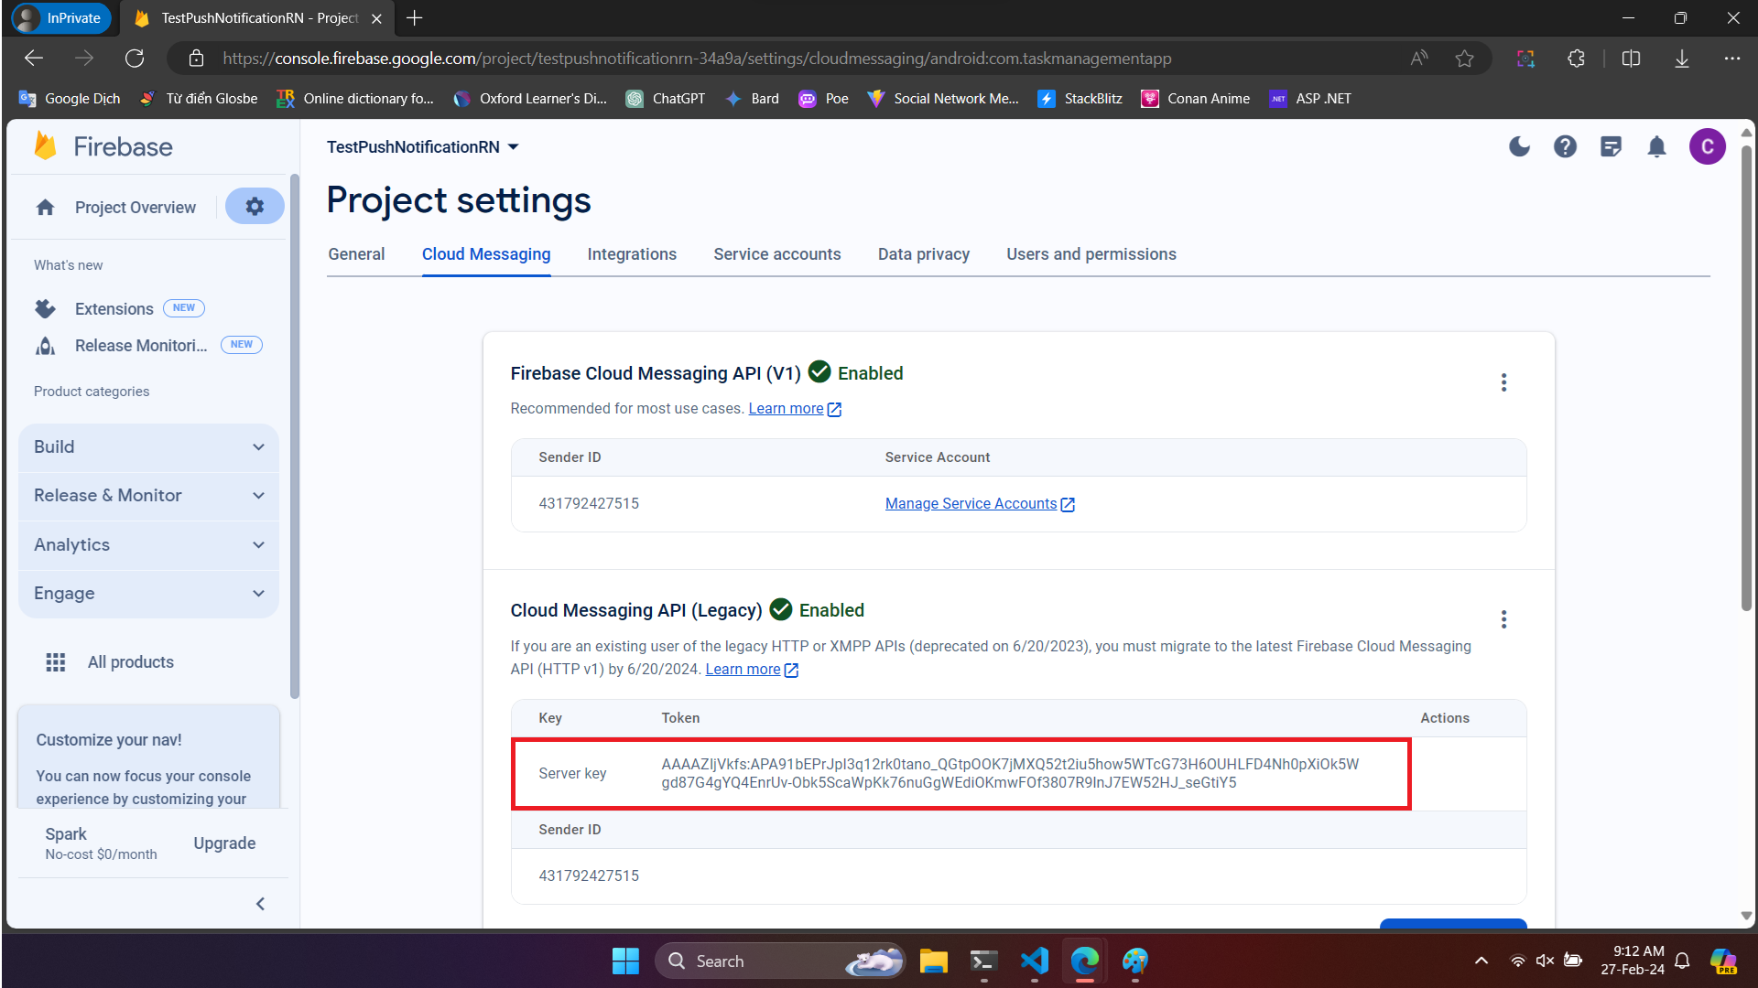This screenshot has width=1758, height=988.
Task: Open the release notes icon
Action: [x=1611, y=146]
